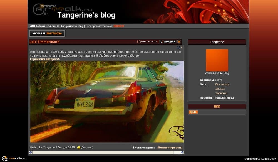The width and height of the screenshot is (278, 162).
Task: Click the car painting image in the post
Action: coord(107,102)
